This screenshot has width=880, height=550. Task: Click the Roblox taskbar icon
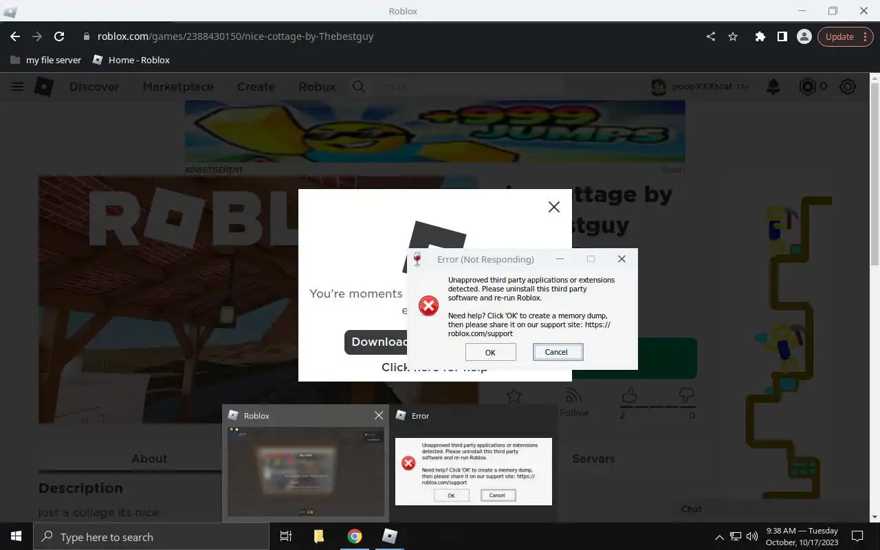[x=390, y=536]
